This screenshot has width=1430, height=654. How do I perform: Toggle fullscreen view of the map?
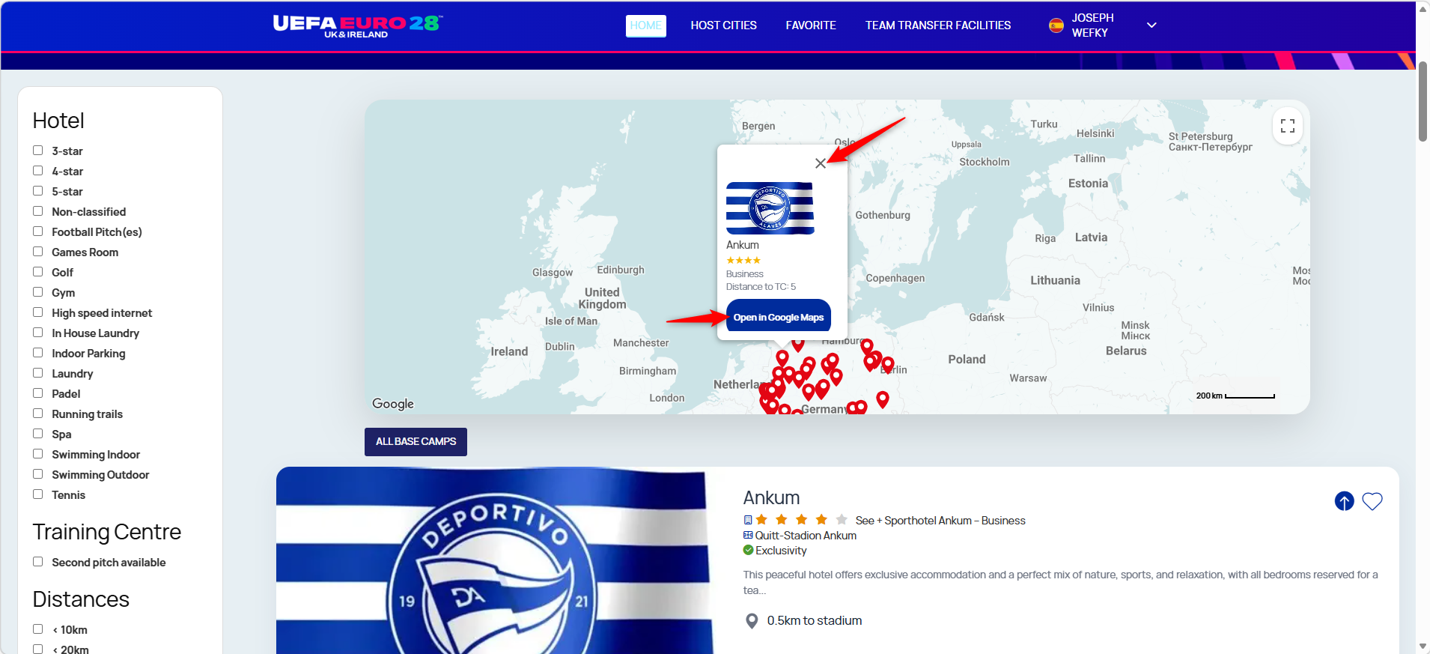pyautogui.click(x=1288, y=126)
